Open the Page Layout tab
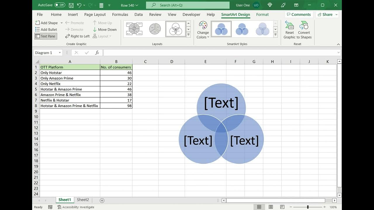Viewport: 374px width, 210px height. (95, 14)
